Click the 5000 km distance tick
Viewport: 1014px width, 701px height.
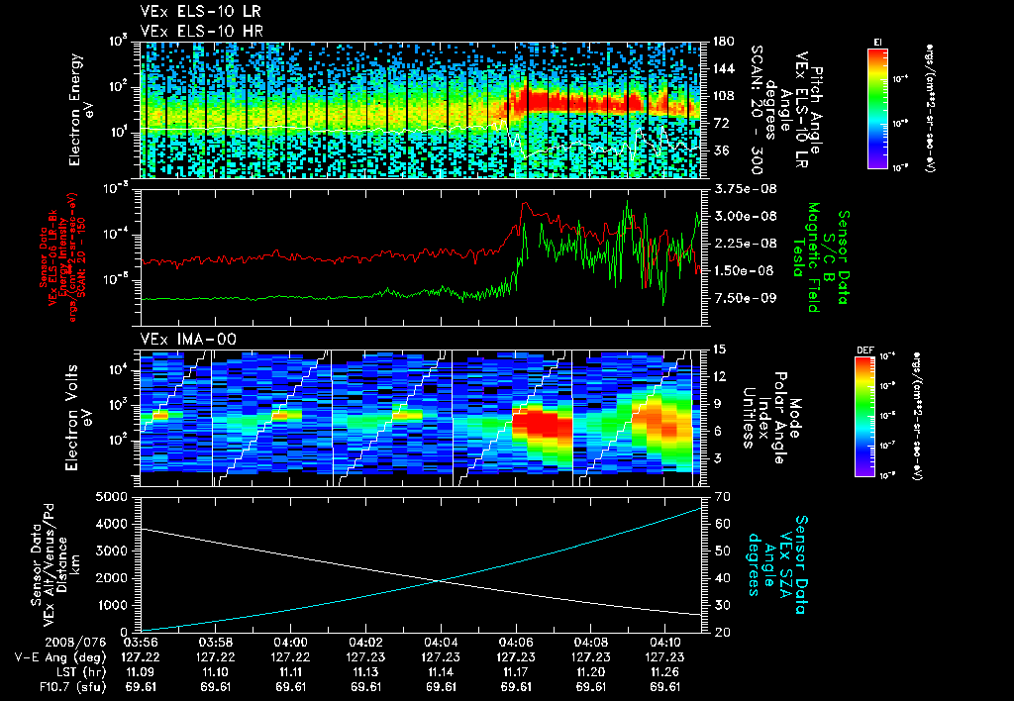point(111,497)
